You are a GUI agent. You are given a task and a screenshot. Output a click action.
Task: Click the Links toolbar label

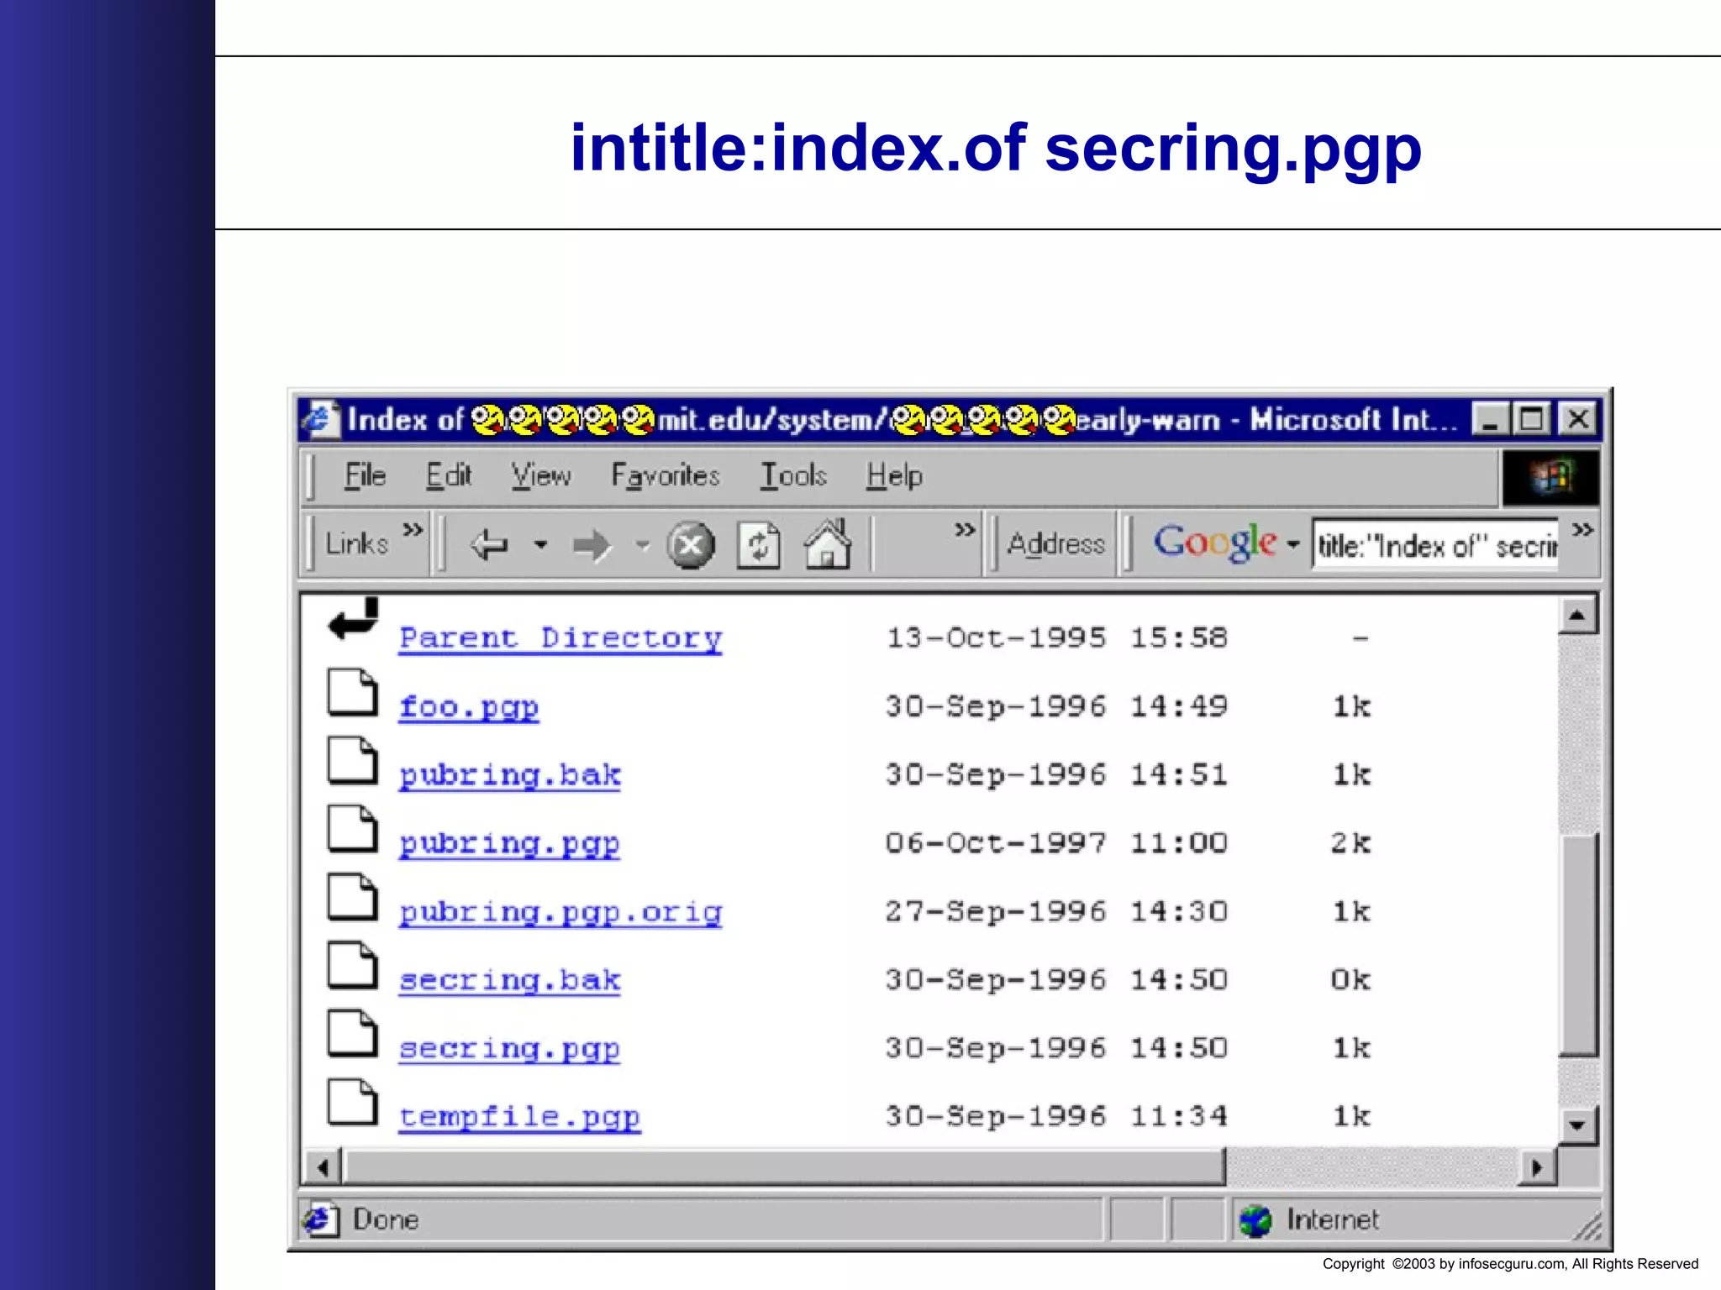[x=357, y=544]
